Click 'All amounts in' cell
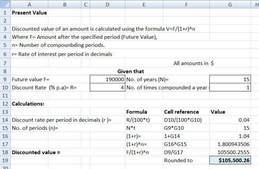Viewport: 259px width, 169px height. tap(191, 63)
